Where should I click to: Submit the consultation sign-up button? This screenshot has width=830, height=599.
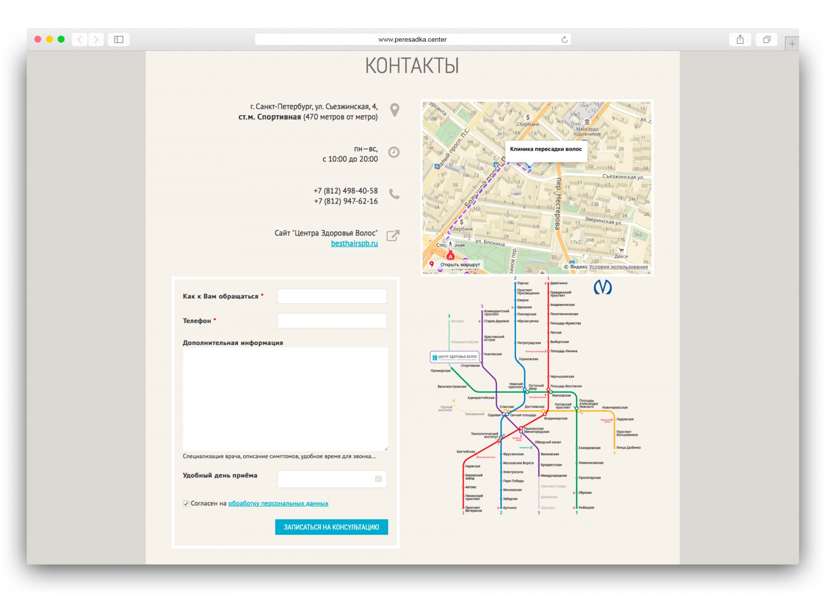331,527
